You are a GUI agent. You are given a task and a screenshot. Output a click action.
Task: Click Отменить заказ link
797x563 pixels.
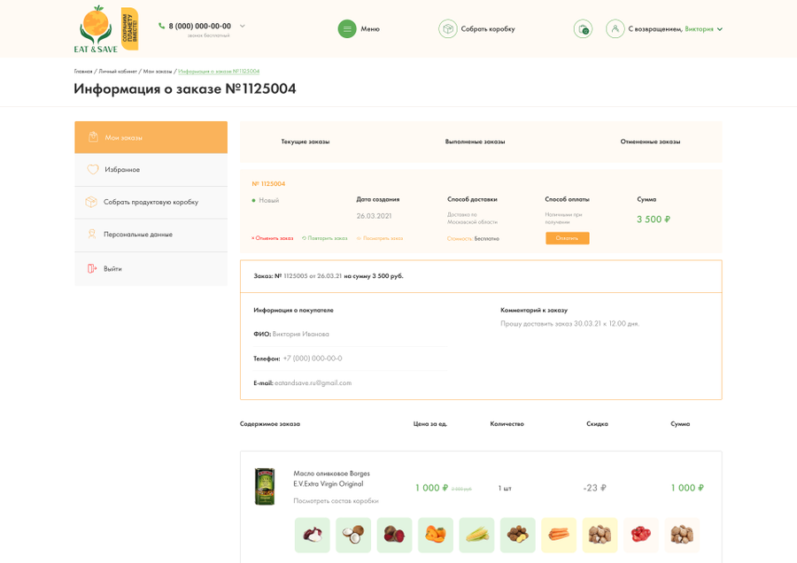(273, 238)
